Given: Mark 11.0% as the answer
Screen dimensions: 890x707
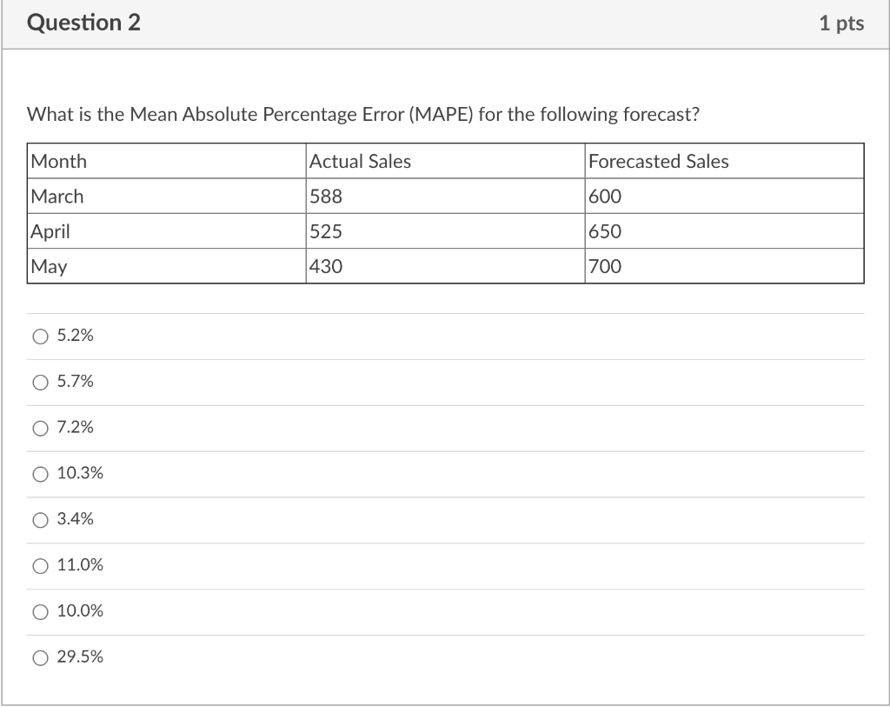Looking at the screenshot, I should [40, 566].
